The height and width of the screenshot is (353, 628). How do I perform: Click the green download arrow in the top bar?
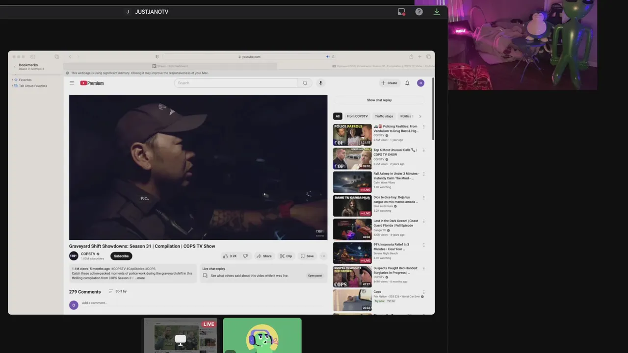[x=437, y=12]
